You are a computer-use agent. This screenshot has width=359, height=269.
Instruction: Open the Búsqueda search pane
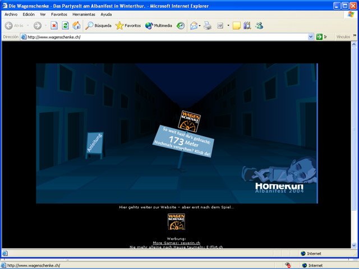(x=98, y=25)
